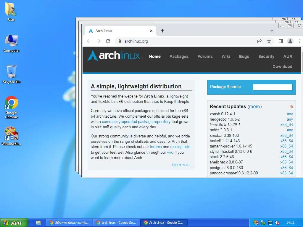Follow the forums link in paragraph
Image resolution: width=303 pixels, height=227 pixels.
[156, 147]
